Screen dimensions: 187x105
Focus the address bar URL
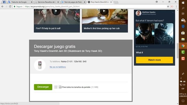click(52, 6)
